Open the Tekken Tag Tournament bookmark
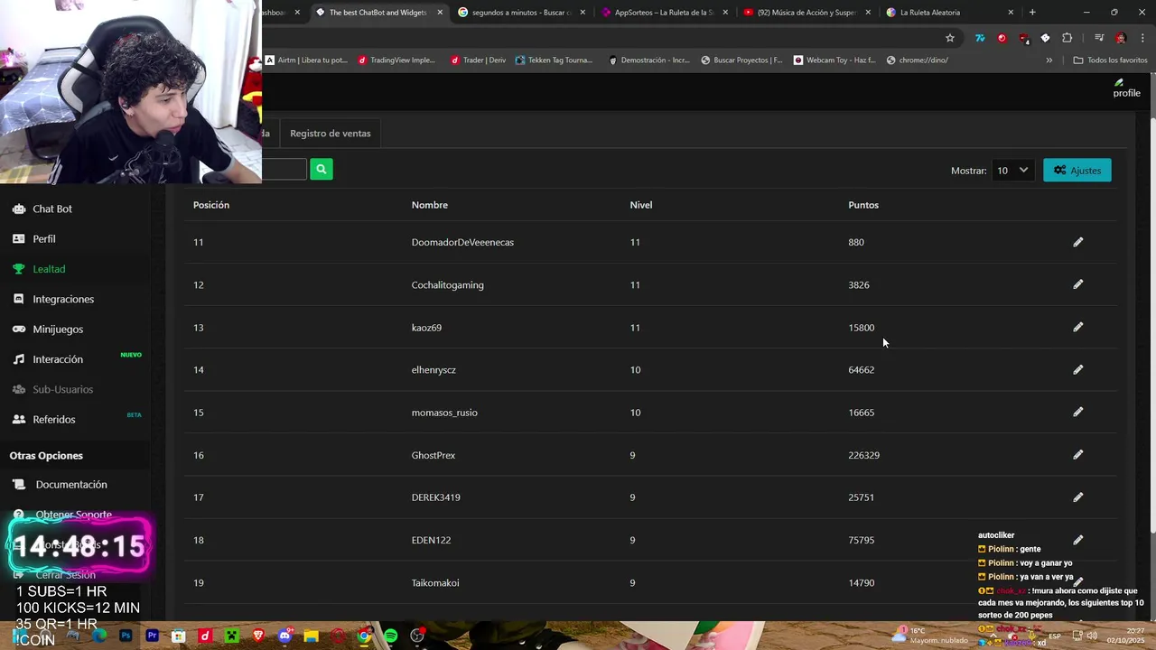The width and height of the screenshot is (1156, 650). pyautogui.click(x=555, y=60)
